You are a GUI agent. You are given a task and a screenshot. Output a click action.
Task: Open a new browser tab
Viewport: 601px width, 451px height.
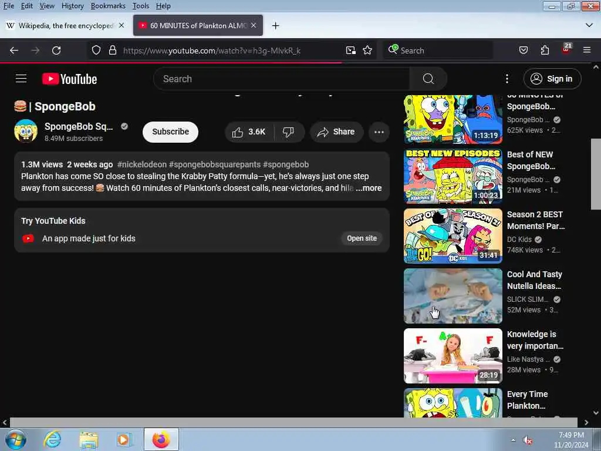point(275,26)
